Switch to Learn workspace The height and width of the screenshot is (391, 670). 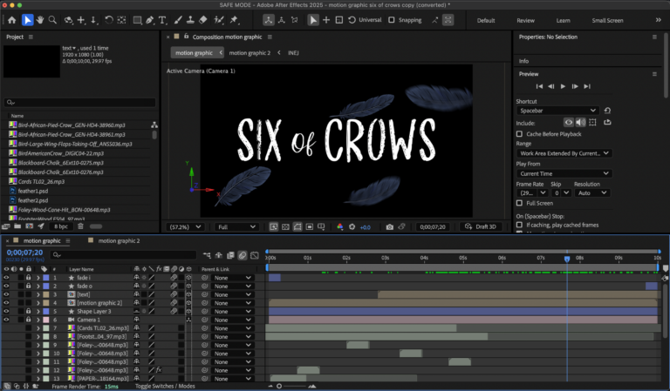coord(563,21)
